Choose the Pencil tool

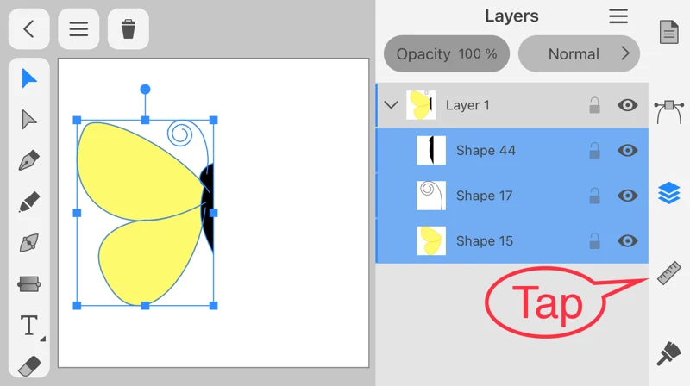point(29,202)
